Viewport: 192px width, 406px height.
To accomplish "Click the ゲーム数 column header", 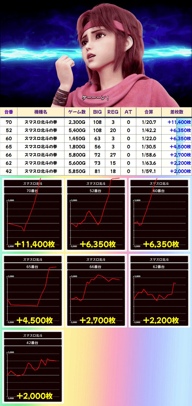I will 77,112.
